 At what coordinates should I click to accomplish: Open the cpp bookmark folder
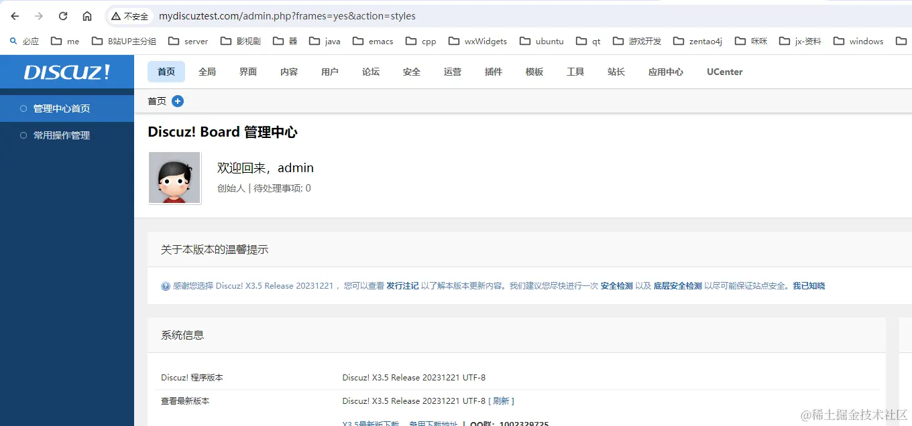pyautogui.click(x=421, y=41)
